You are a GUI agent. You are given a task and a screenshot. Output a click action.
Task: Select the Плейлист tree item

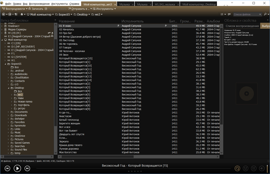click(x=13, y=26)
